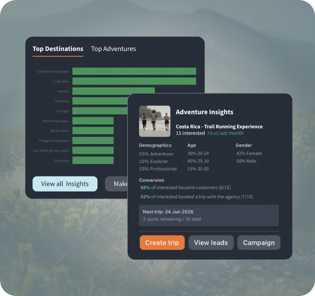Click the 30% 20-24 age value
Screen dimensions: 315x296
(x=198, y=154)
